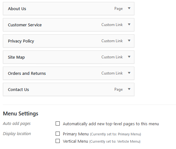The height and width of the screenshot is (149, 176).
Task: Expand the About Us menu item arrow
Action: [x=129, y=8]
